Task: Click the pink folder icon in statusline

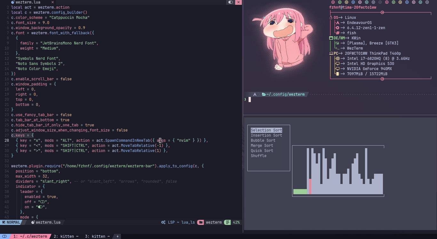Action: (201, 222)
